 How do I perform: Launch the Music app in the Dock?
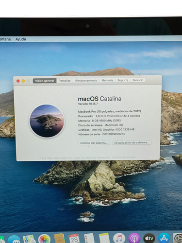(119, 238)
